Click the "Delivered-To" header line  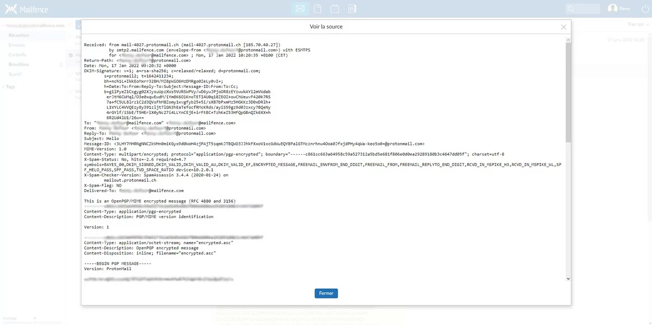pos(134,191)
